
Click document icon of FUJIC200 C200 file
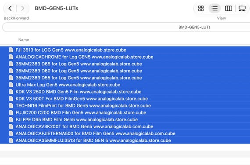(x=11, y=113)
